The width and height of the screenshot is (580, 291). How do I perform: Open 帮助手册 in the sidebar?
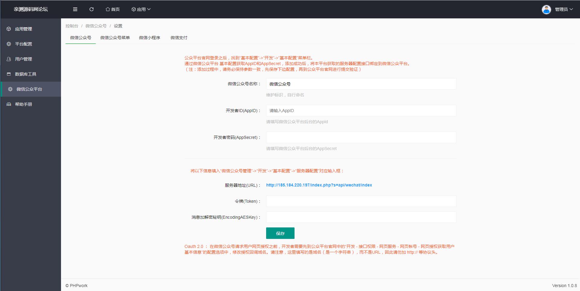(x=31, y=104)
